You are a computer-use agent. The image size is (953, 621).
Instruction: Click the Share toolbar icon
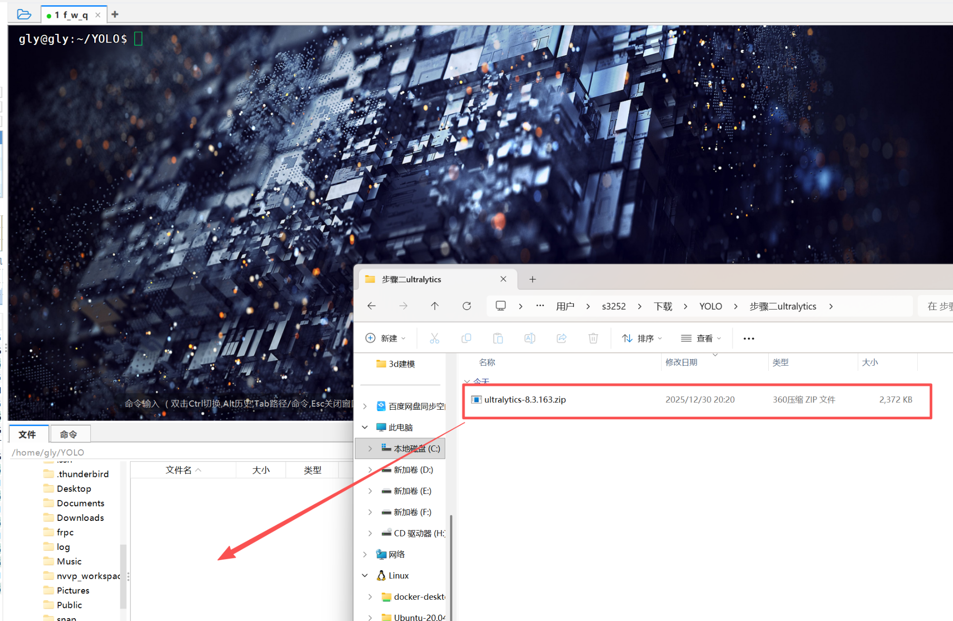coord(561,339)
